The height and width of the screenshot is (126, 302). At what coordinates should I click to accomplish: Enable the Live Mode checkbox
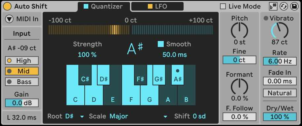(x=223, y=7)
